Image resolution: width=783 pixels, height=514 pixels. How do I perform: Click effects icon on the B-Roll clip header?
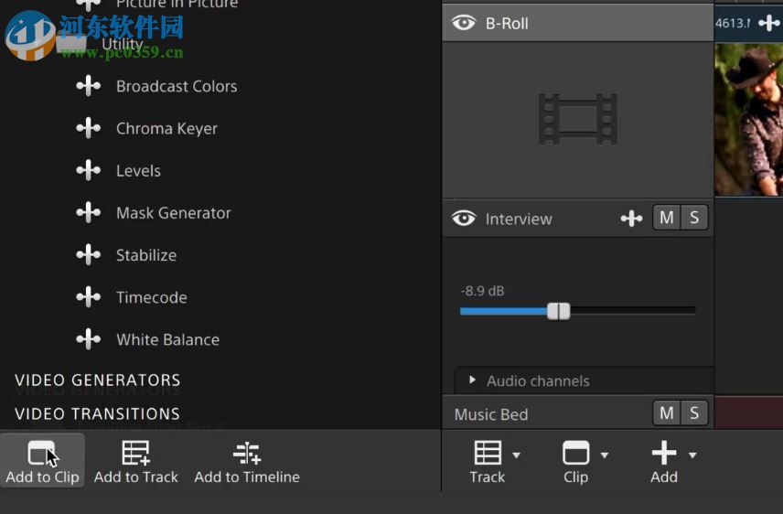pyautogui.click(x=769, y=23)
